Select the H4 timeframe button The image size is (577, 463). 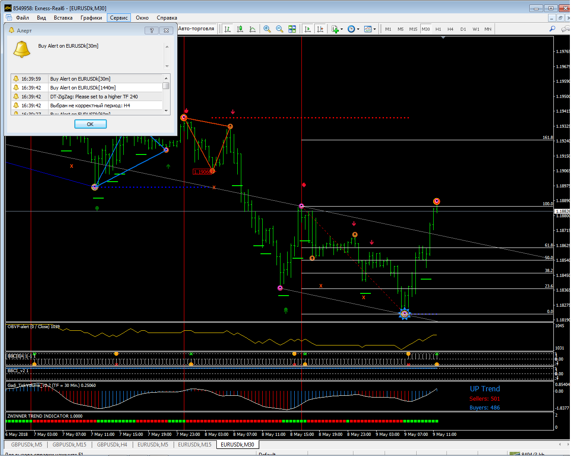pyautogui.click(x=451, y=29)
